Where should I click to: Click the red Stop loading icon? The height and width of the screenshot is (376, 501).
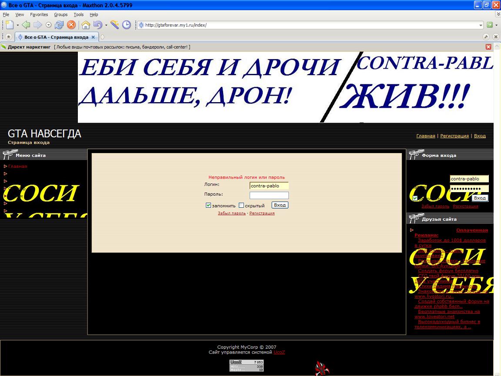tap(71, 25)
